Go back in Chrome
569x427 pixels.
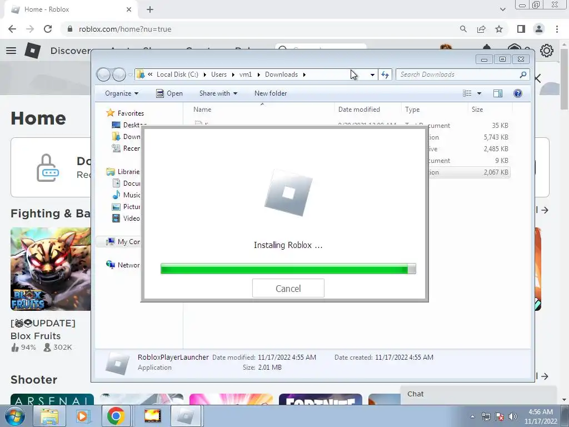pos(12,29)
